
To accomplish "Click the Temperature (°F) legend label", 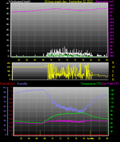I will 91,84.
